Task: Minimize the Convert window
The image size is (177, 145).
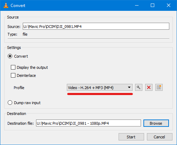Action: tap(137, 5)
